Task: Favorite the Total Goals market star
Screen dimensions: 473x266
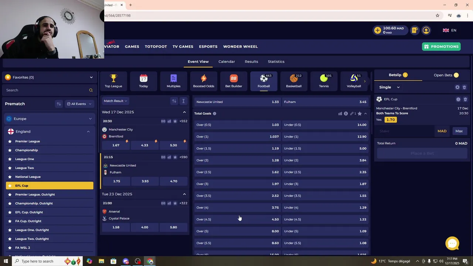Action: click(x=360, y=113)
